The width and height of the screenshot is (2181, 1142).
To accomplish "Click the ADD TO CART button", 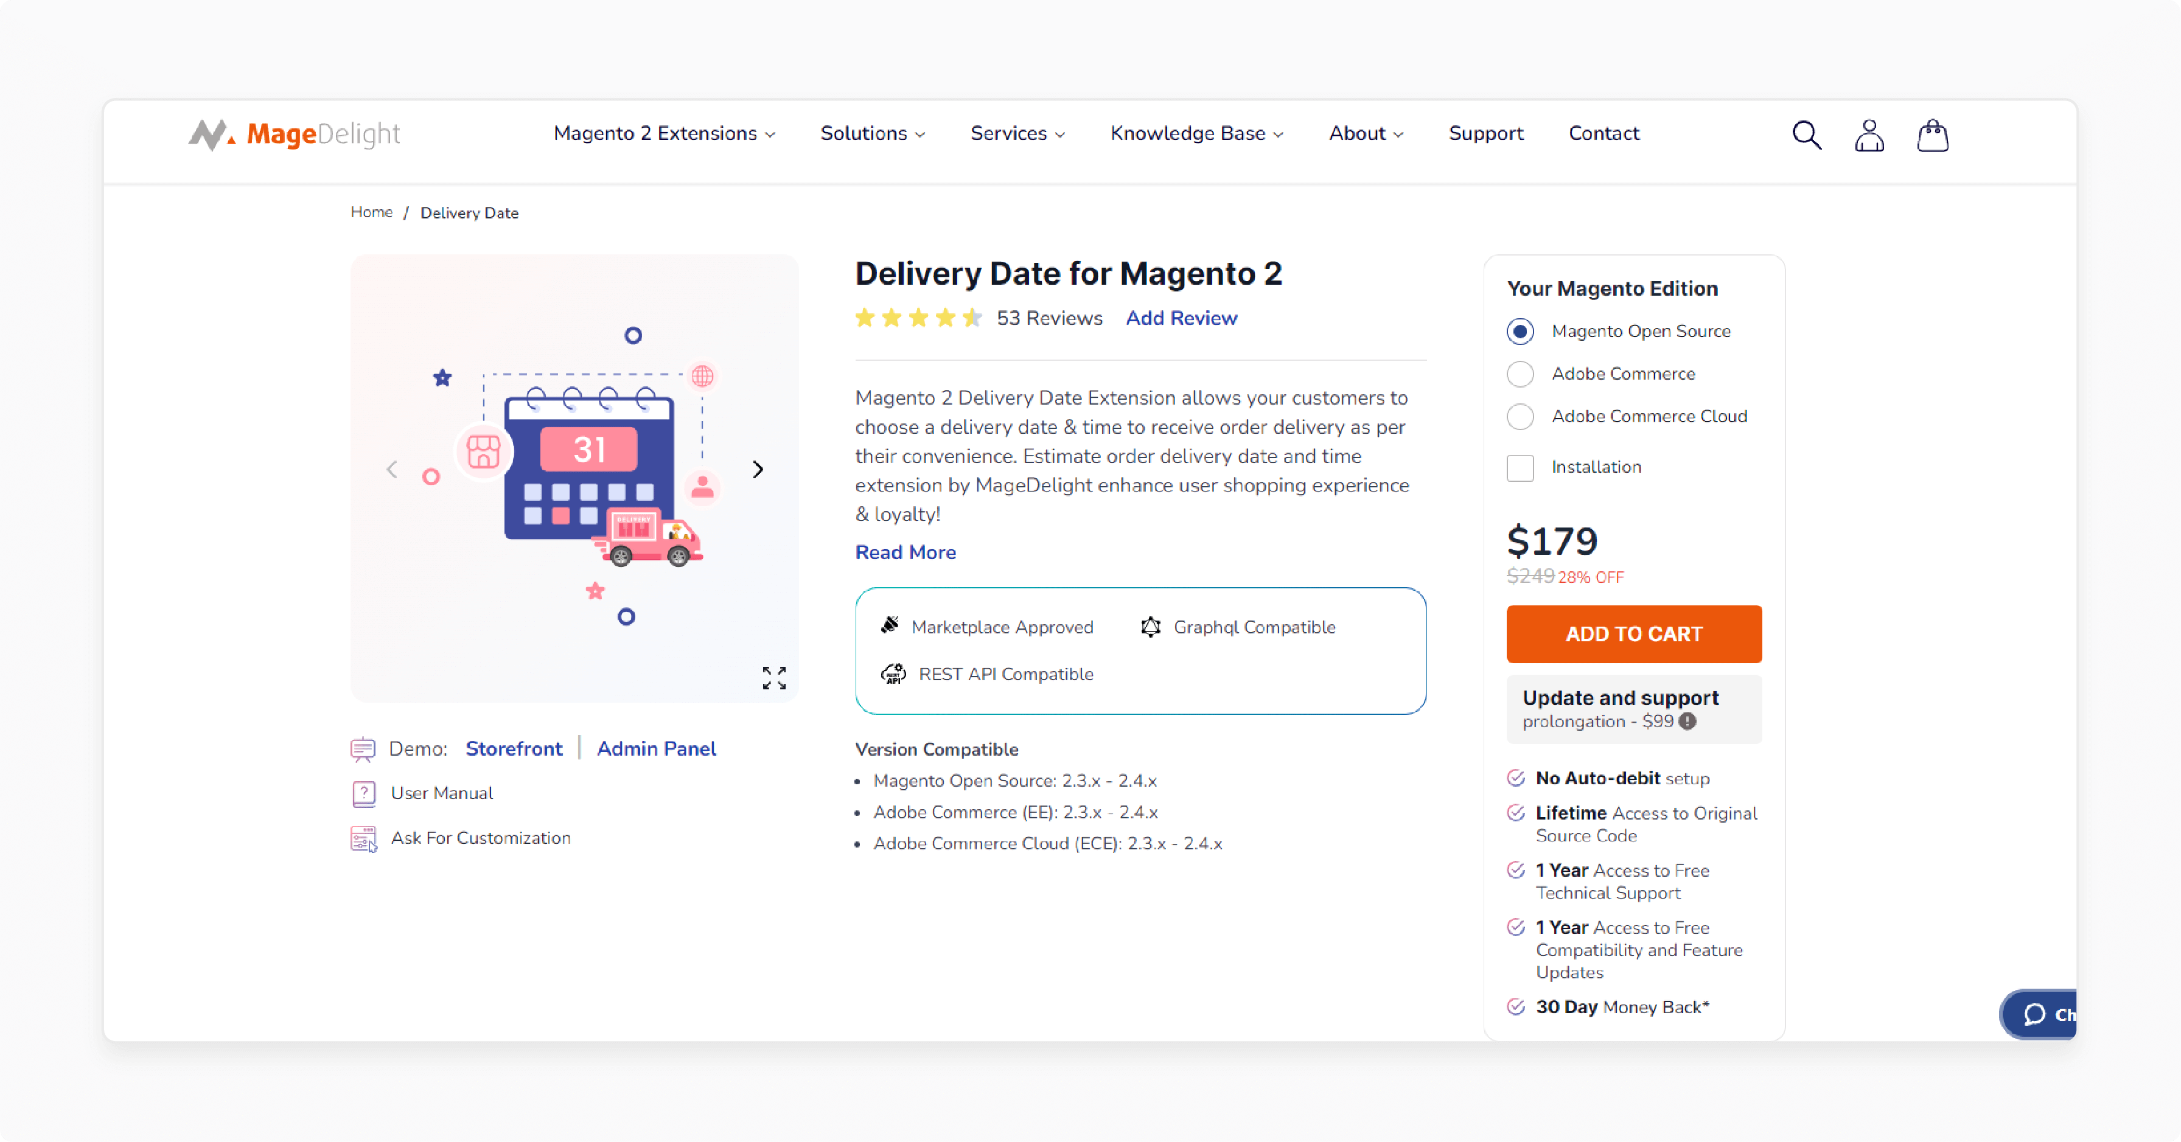I will [1633, 634].
